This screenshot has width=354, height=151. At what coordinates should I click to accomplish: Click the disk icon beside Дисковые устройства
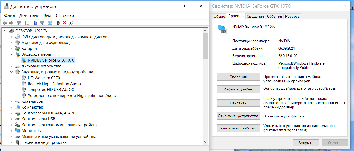pos(18,66)
